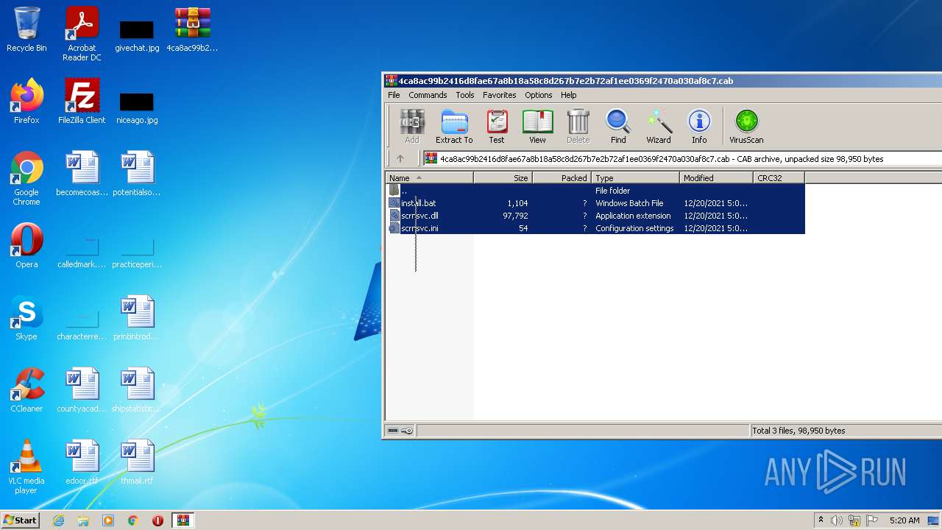Open Windows Media Player from the taskbar
Screen dimensions: 942x530
click(x=108, y=520)
